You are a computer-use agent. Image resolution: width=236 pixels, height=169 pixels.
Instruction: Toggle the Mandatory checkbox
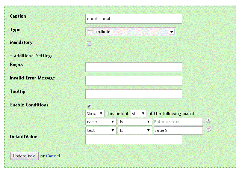[89, 43]
